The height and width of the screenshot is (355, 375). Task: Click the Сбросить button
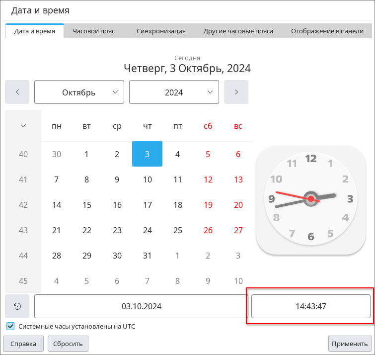coord(68,344)
